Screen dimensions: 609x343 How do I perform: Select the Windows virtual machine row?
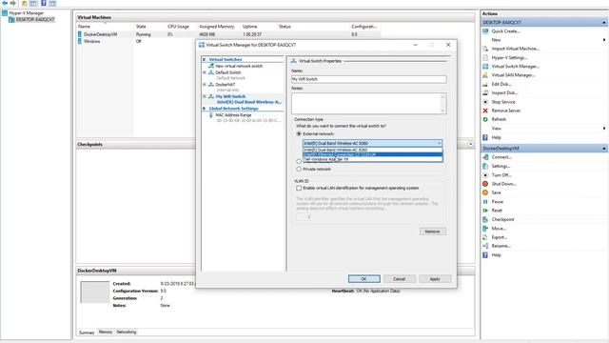[x=228, y=42]
